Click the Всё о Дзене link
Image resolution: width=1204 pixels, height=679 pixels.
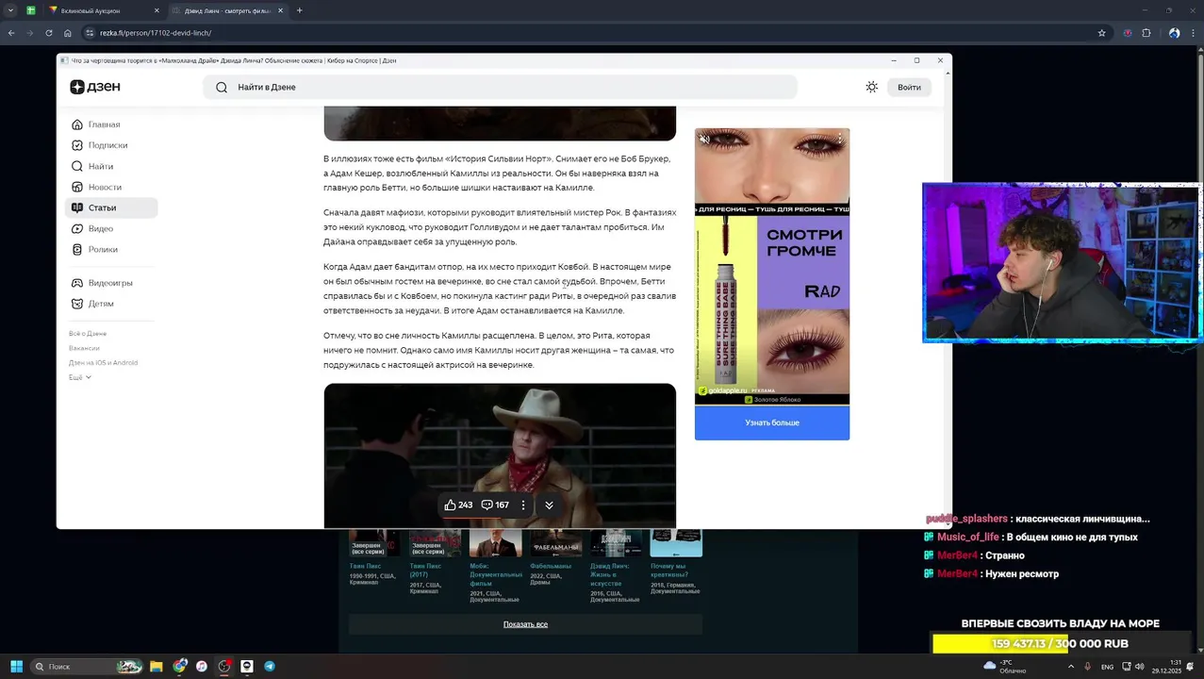88,334
